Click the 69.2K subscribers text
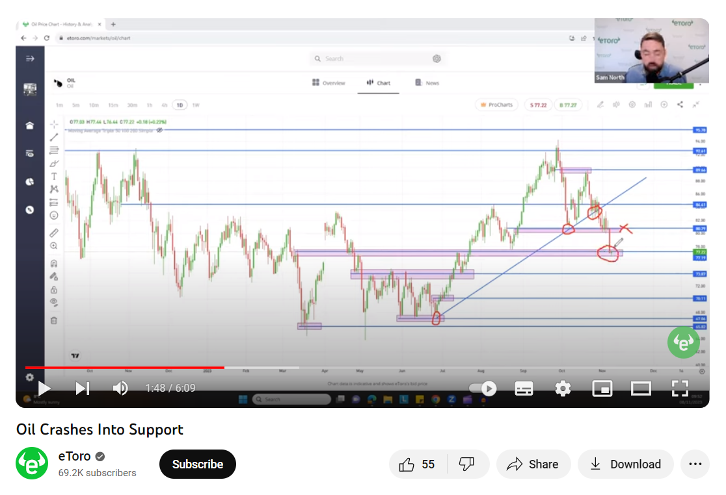726x495 pixels. pyautogui.click(x=97, y=473)
